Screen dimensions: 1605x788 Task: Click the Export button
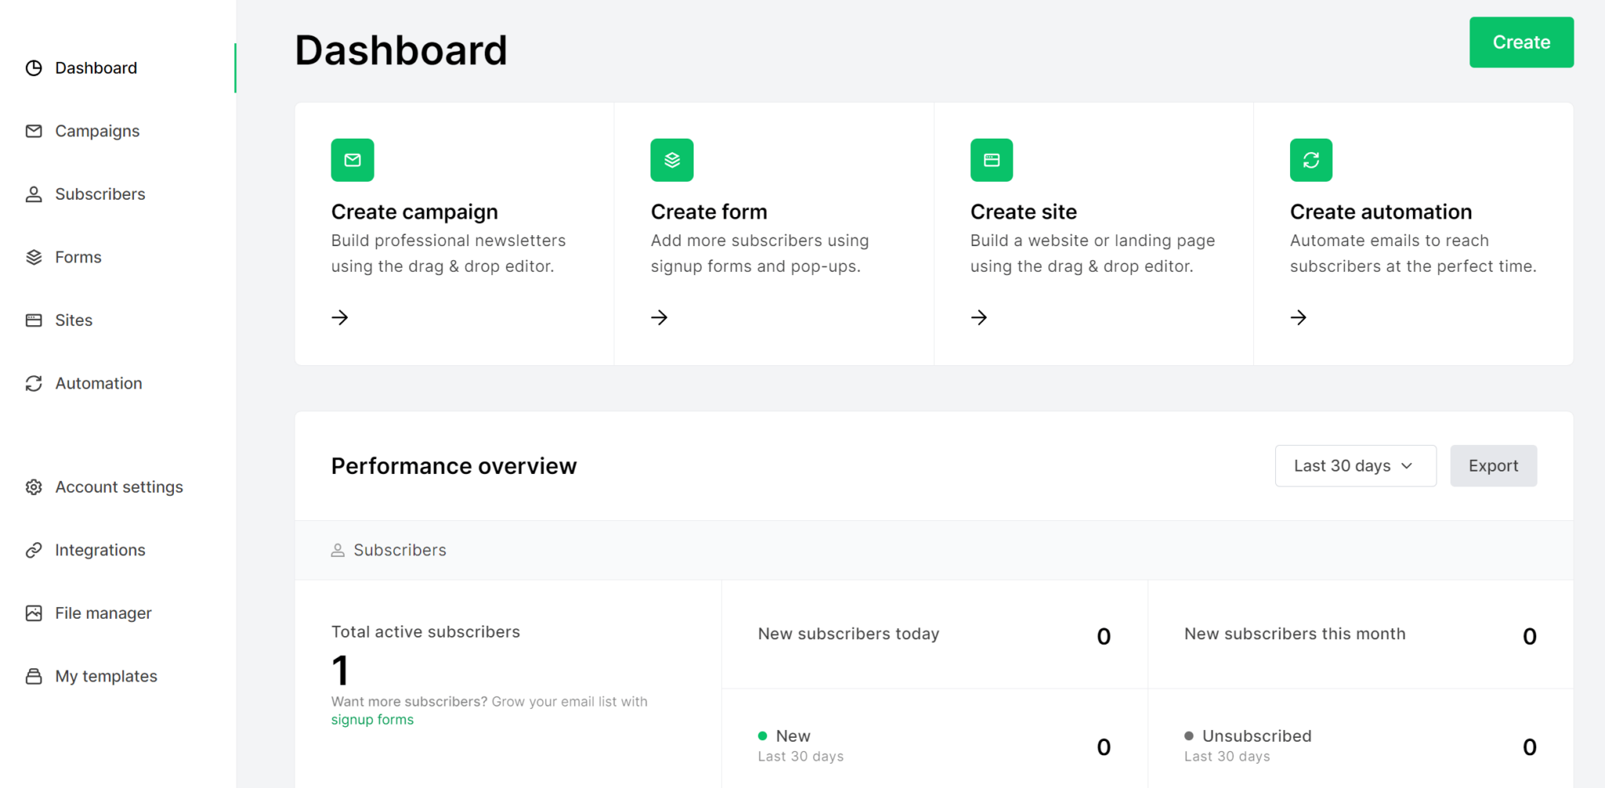(x=1494, y=466)
